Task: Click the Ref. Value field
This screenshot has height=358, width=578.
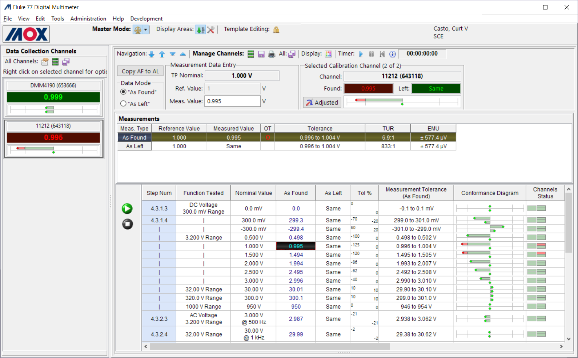Action: (x=233, y=88)
